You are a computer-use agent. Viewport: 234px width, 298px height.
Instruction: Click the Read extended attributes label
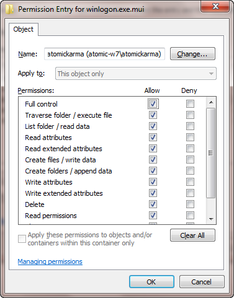pyautogui.click(x=63, y=149)
